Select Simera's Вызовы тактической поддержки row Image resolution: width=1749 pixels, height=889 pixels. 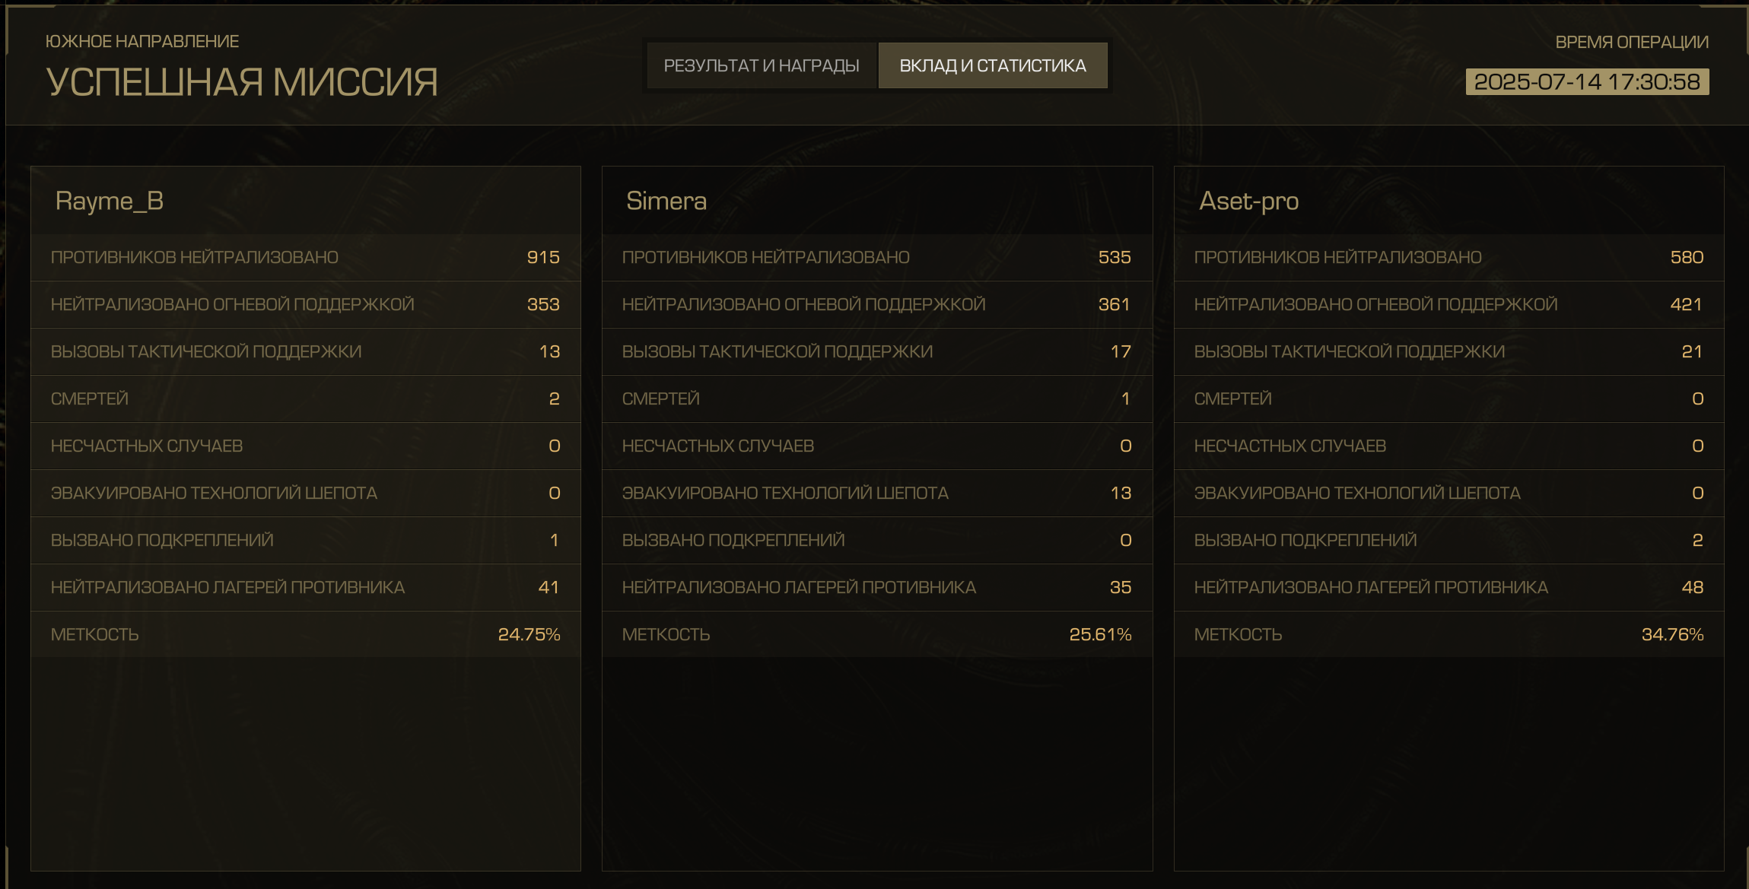click(876, 351)
